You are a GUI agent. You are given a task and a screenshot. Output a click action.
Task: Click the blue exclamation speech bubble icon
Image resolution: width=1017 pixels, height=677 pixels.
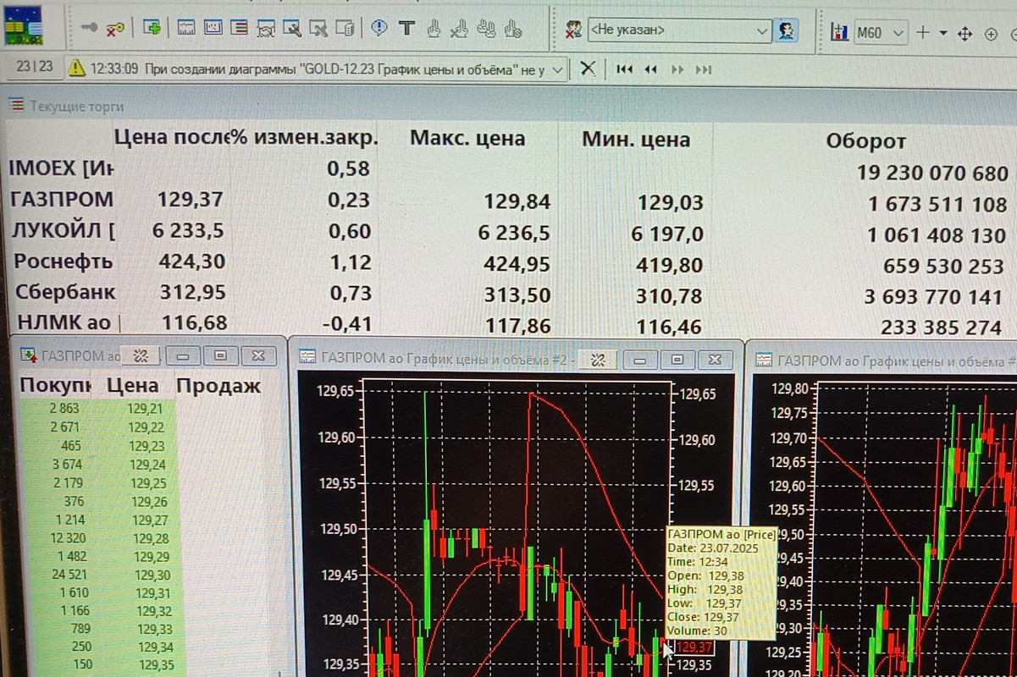[379, 29]
